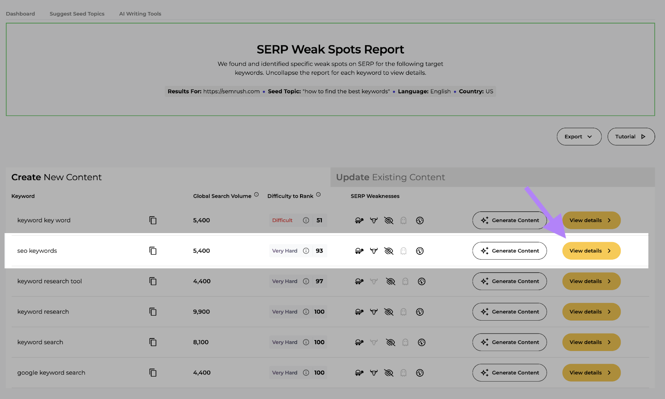Open the Export dropdown
Viewport: 665px width, 399px height.
pos(579,136)
